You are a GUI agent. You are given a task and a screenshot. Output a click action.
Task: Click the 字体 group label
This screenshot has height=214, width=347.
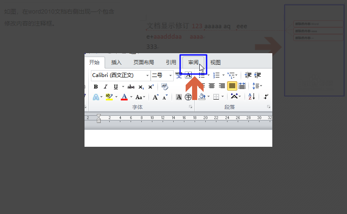(x=137, y=107)
